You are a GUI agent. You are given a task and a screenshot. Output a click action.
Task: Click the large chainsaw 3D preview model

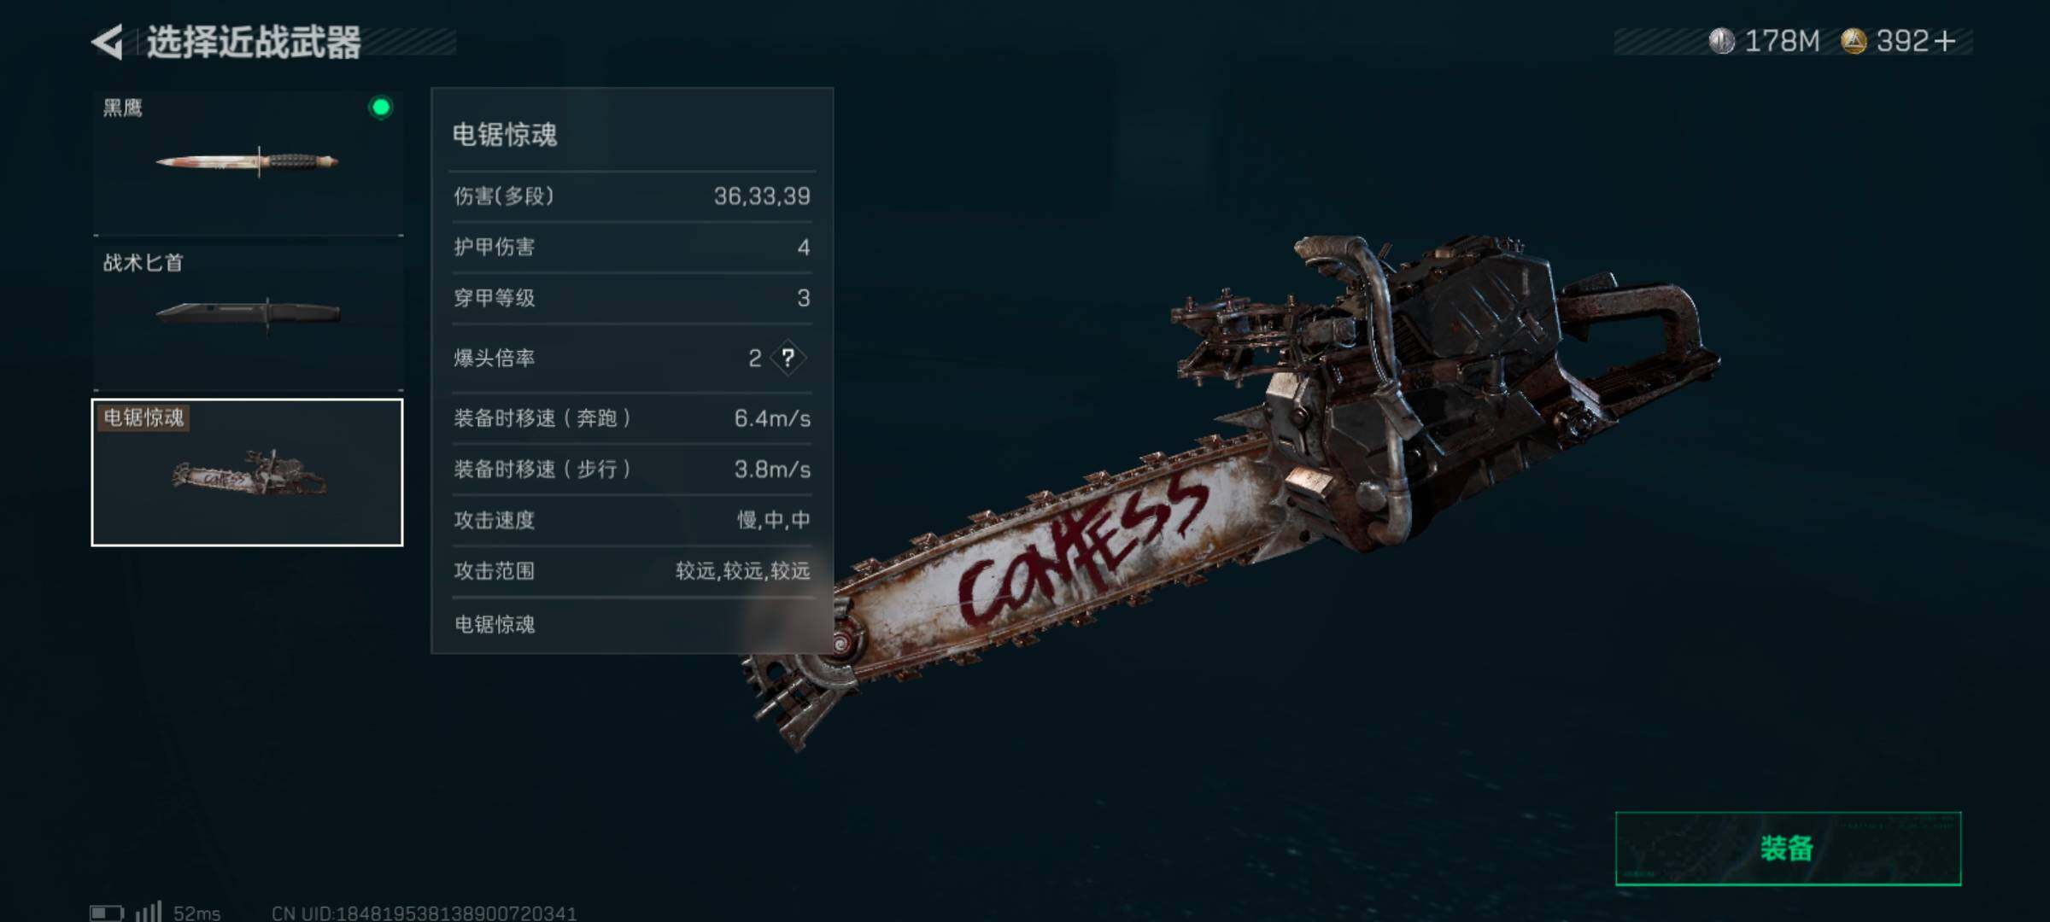tap(1230, 491)
